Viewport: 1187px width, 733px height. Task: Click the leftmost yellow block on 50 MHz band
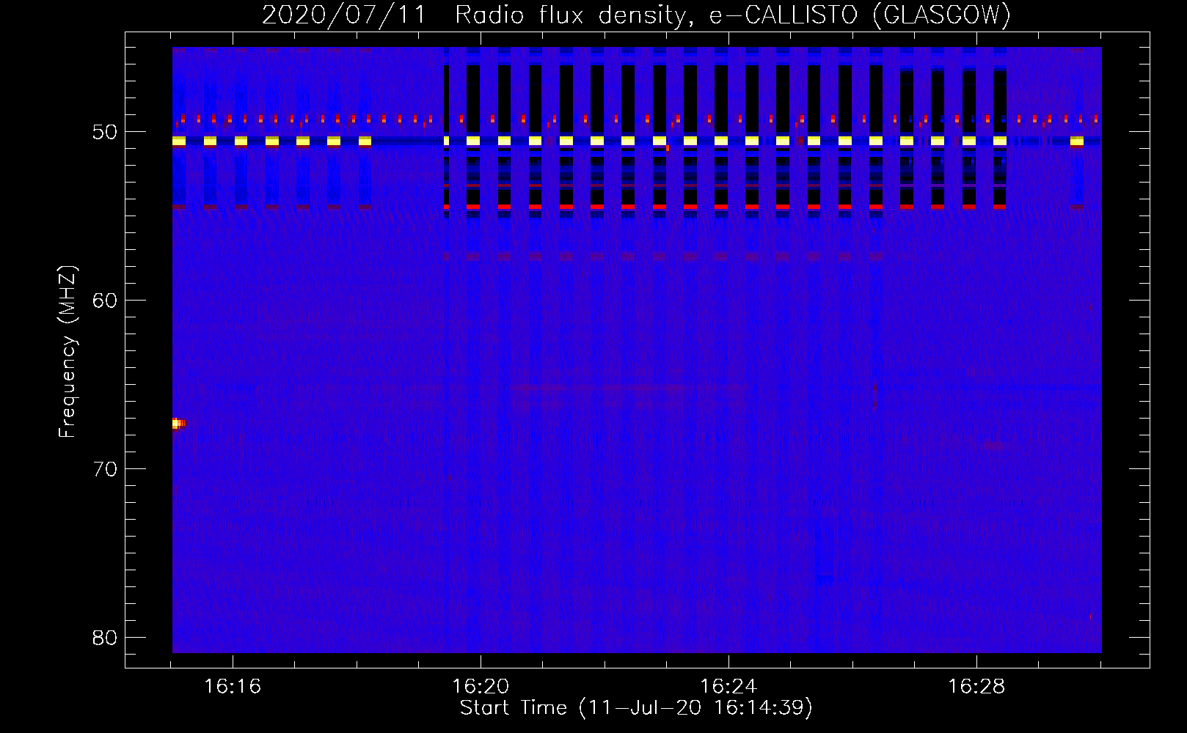point(179,141)
